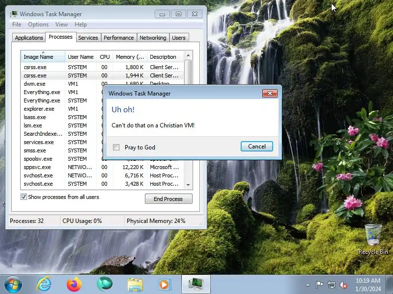Click the Task Manager title bar icon

pos(14,14)
